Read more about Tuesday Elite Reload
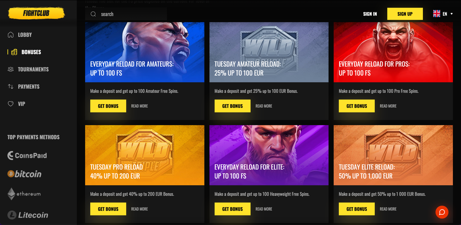Viewport: 461px width, 225px height. (x=388, y=209)
